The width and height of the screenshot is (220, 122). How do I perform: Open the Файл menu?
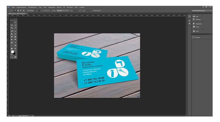tap(13, 7)
